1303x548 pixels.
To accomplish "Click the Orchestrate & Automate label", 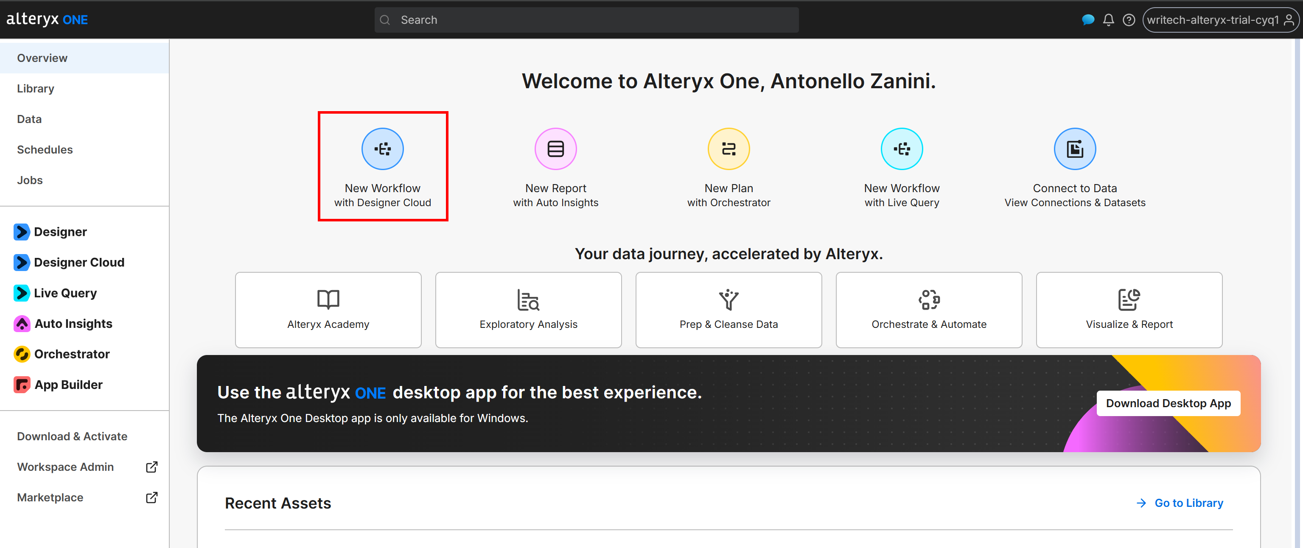I will [x=929, y=324].
